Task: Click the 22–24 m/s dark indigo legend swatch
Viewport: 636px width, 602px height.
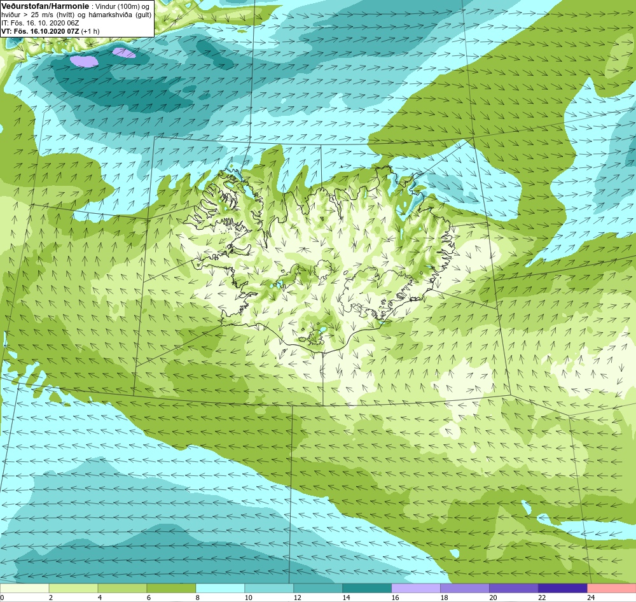Action: (563, 588)
